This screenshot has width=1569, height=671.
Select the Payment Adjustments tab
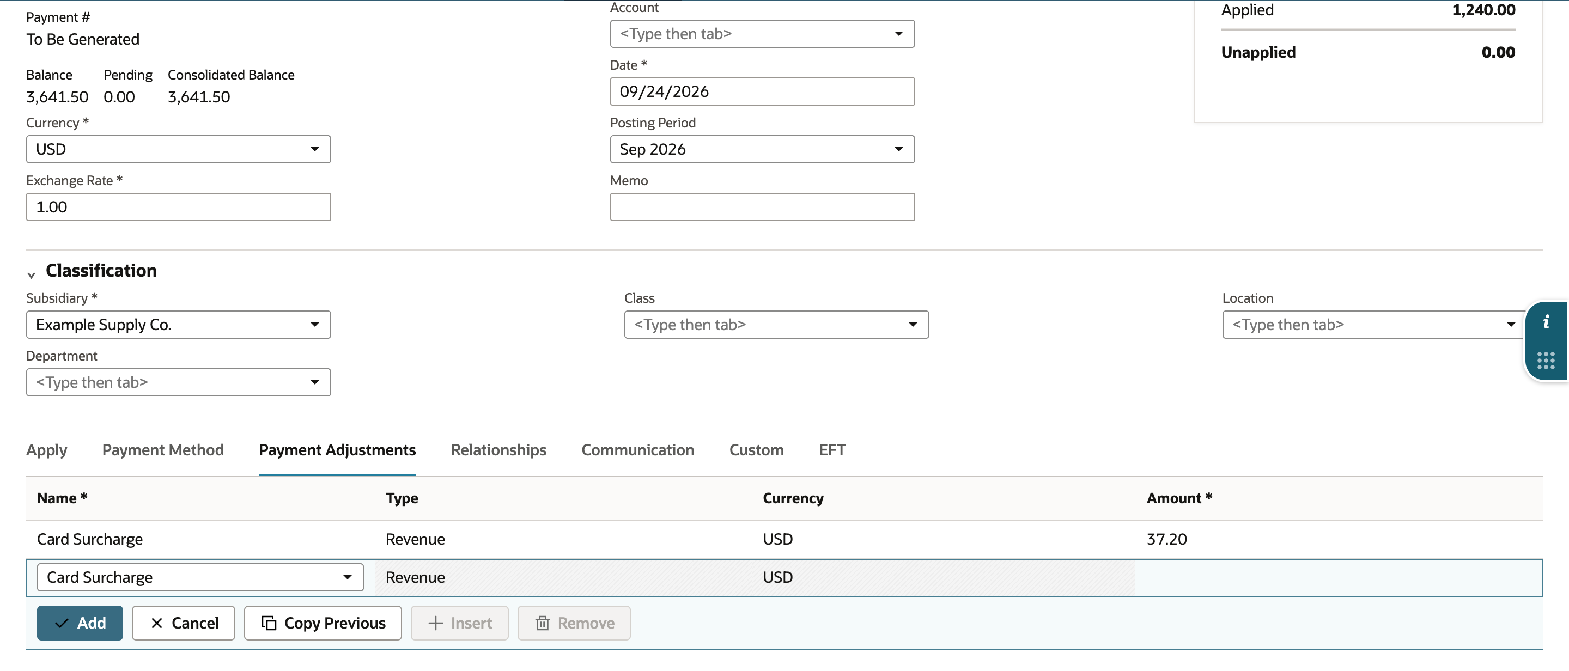(337, 450)
